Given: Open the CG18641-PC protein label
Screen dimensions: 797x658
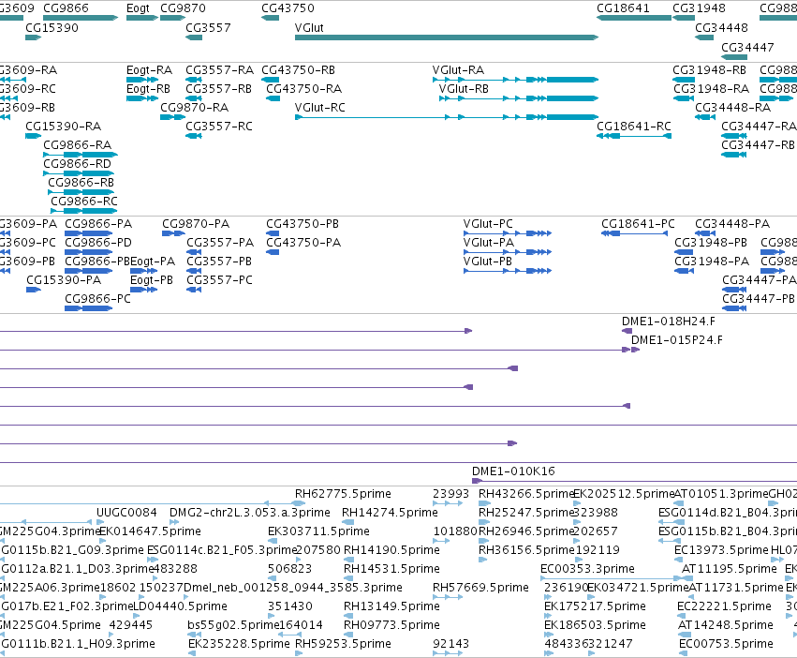Looking at the screenshot, I should coord(638,224).
